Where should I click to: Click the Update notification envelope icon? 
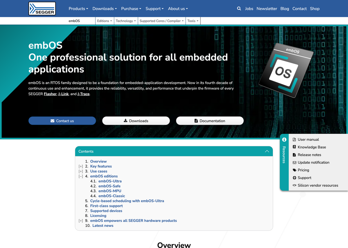click(x=294, y=162)
